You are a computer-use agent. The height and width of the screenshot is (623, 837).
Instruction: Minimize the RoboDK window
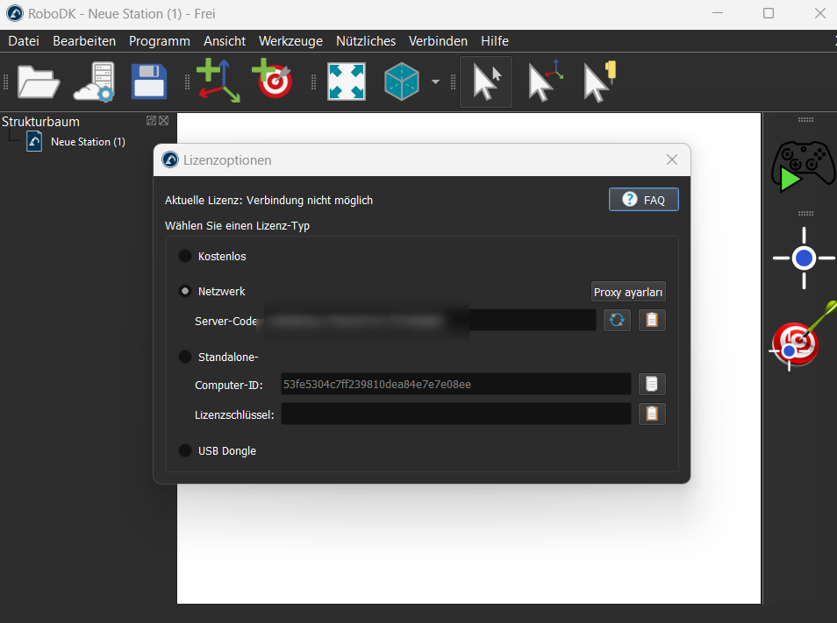tap(718, 13)
